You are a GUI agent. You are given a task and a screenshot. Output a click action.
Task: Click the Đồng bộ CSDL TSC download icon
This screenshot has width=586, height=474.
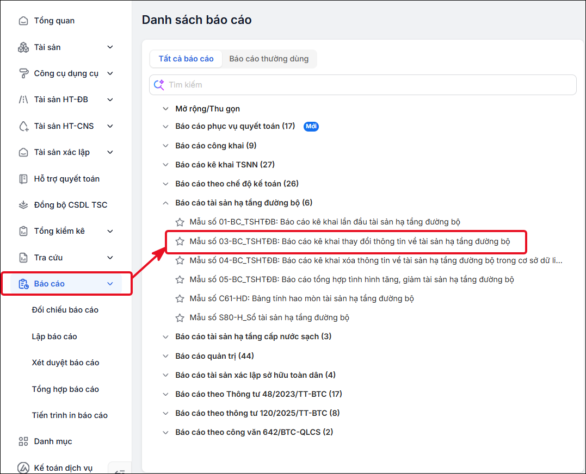pyautogui.click(x=23, y=205)
